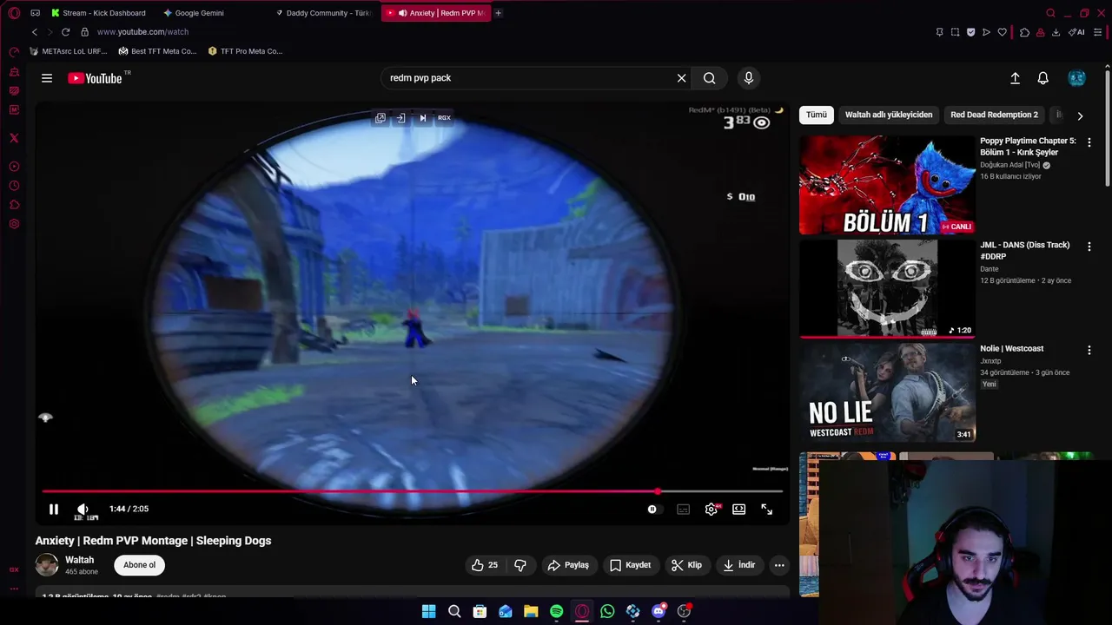Screen dimensions: 1112x625
Task: Open the Opera extensions cube icon
Action: pos(1024,32)
